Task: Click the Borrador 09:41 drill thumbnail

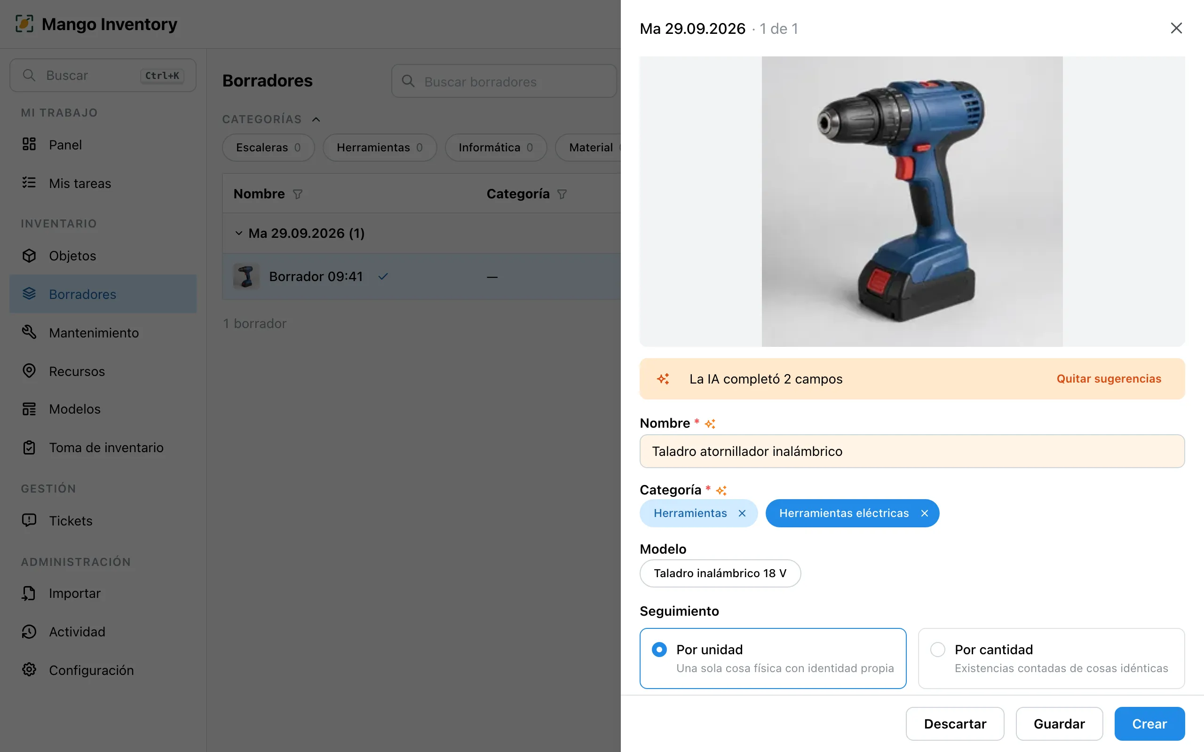Action: 246,276
